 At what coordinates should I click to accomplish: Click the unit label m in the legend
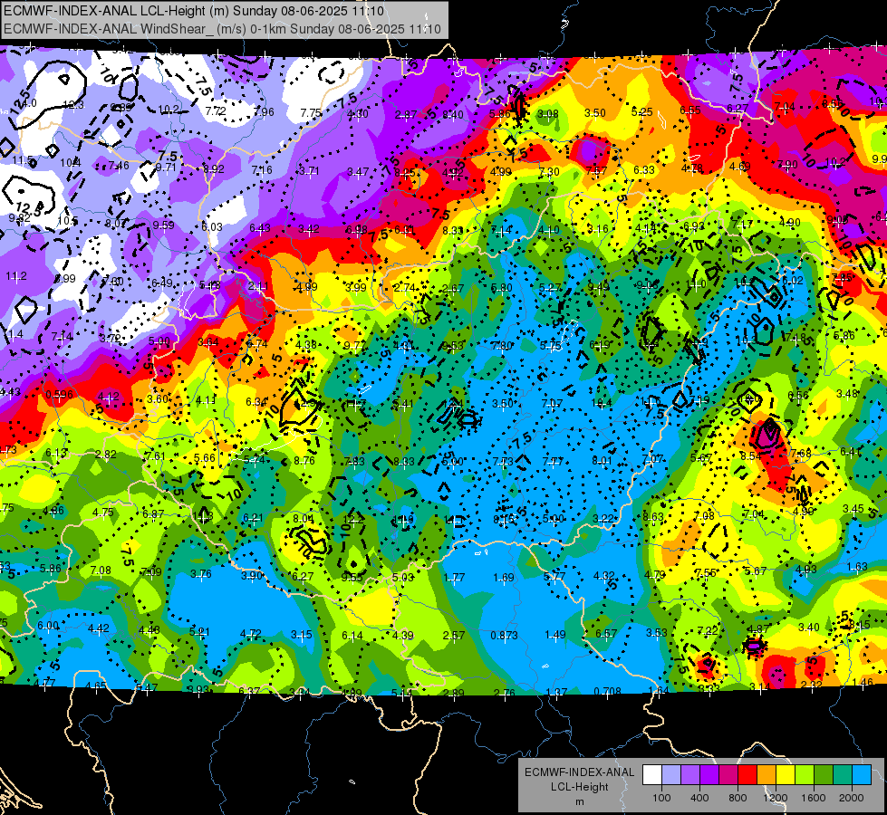(580, 802)
